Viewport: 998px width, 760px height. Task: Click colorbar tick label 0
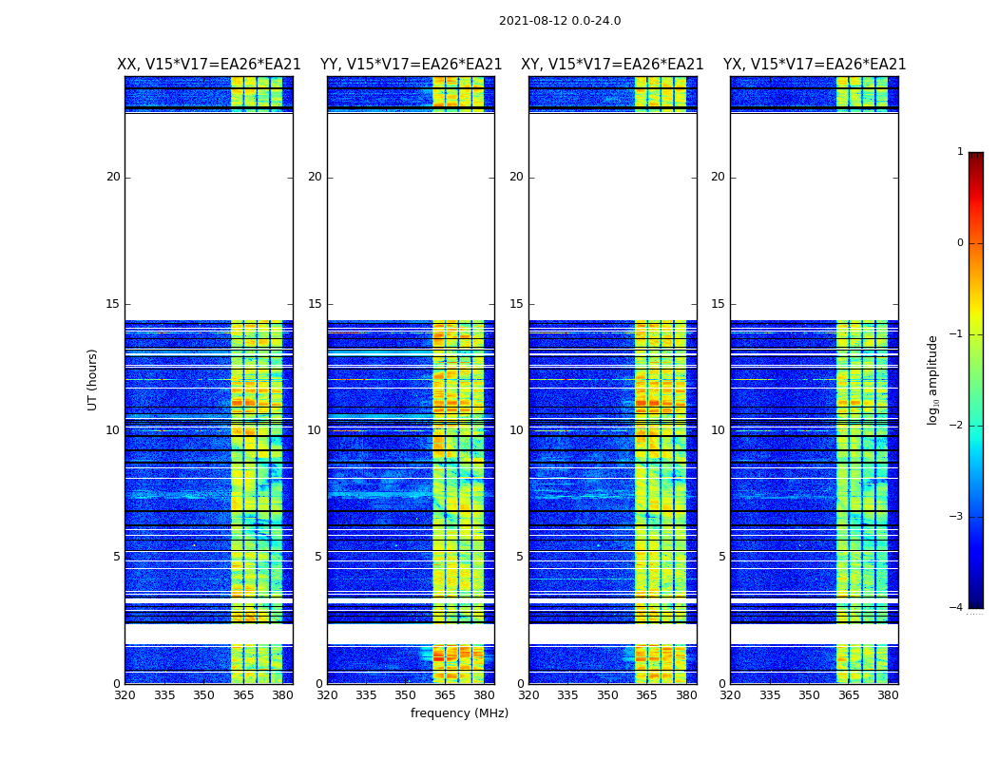pos(959,243)
